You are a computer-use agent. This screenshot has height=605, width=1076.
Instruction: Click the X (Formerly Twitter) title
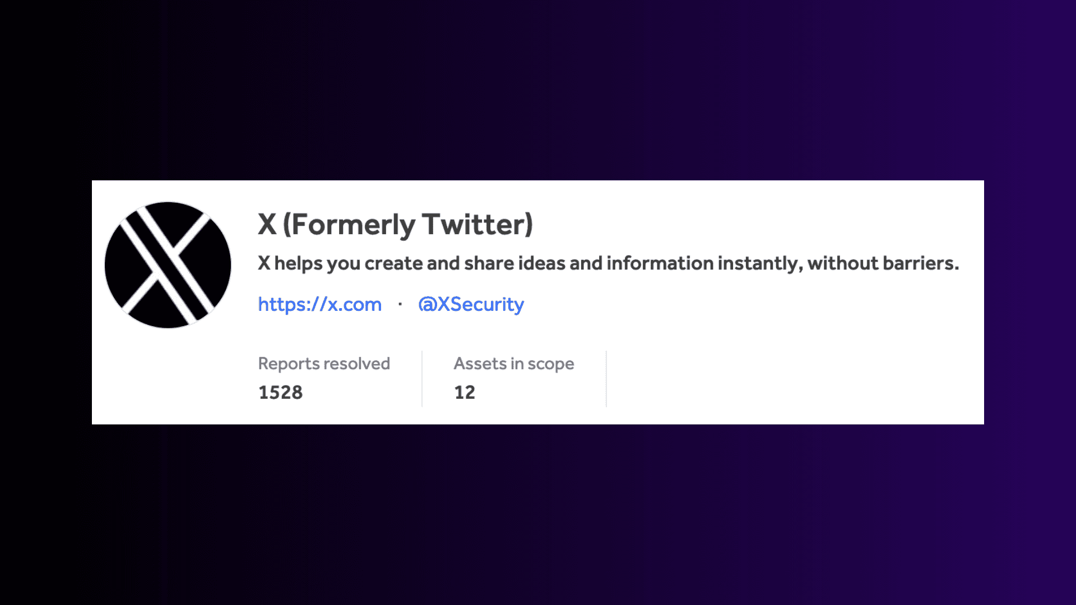pyautogui.click(x=395, y=225)
